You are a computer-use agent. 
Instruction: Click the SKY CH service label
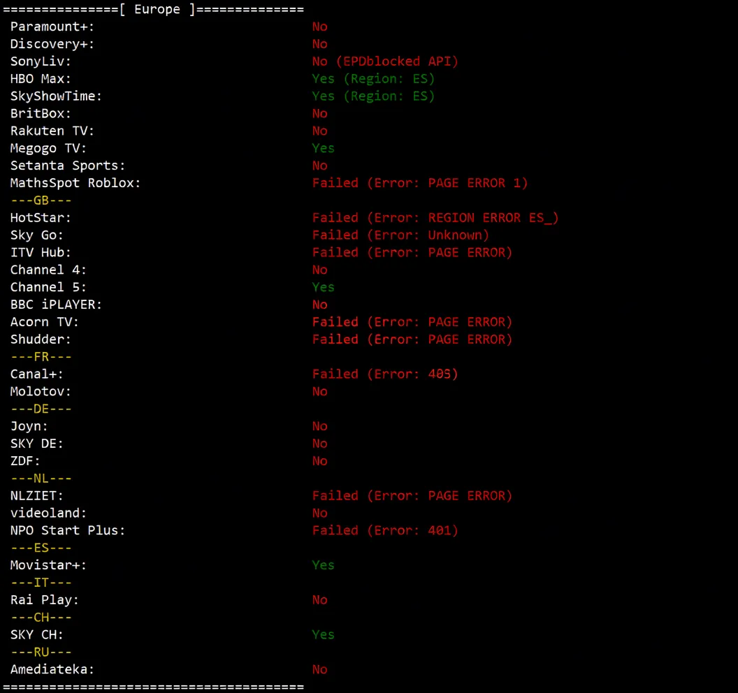pyautogui.click(x=37, y=635)
